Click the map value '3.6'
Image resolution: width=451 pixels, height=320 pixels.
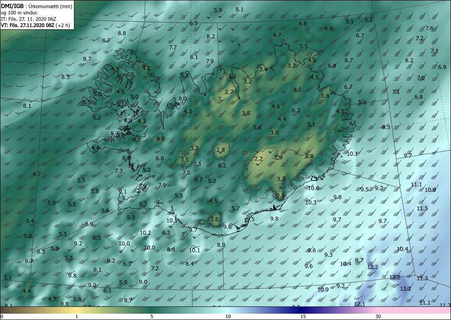coord(214,219)
